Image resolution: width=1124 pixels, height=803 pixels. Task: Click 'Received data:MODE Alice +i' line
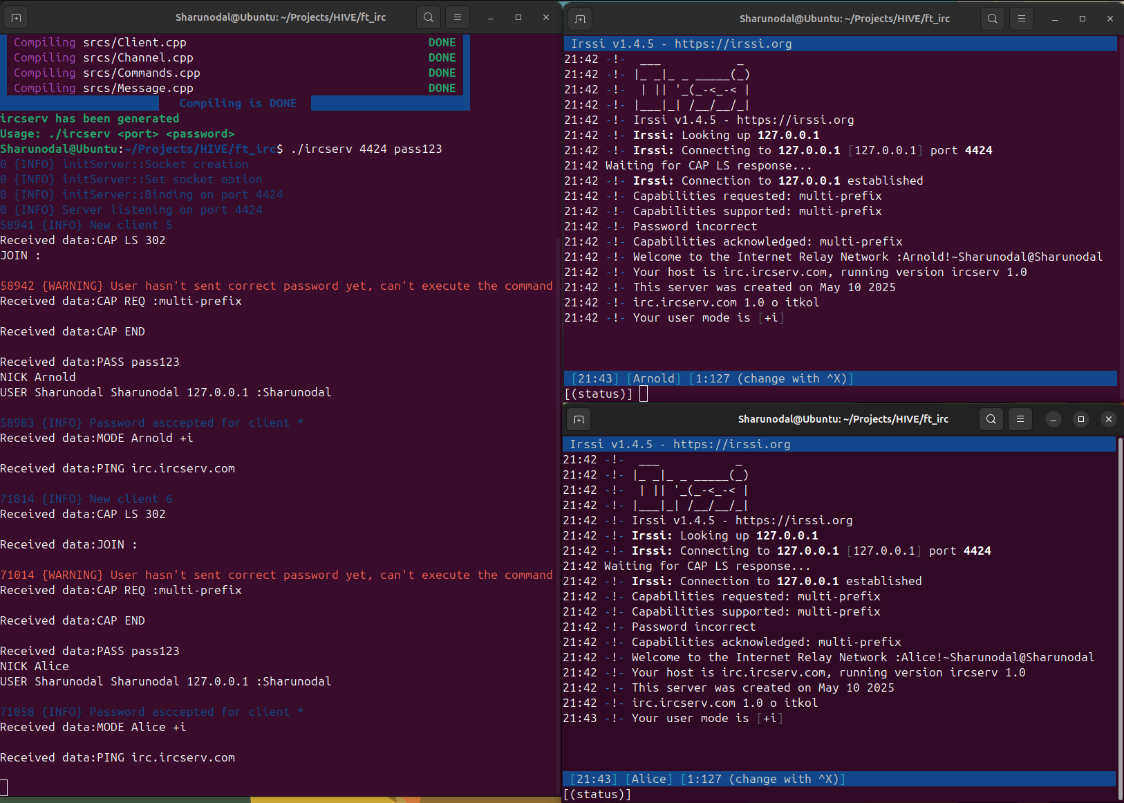(93, 727)
